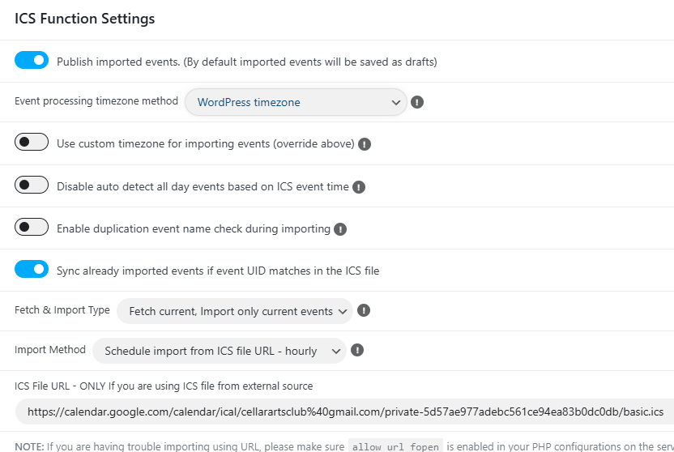Toggle Disable auto detect all day events
Viewport: 674px width, 452px height.
coord(32,185)
